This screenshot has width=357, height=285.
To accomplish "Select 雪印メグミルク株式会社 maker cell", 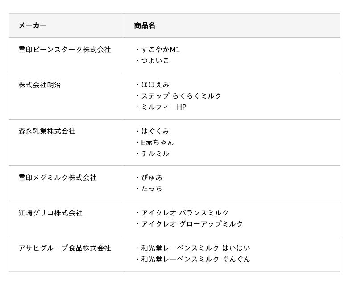I will [x=58, y=178].
